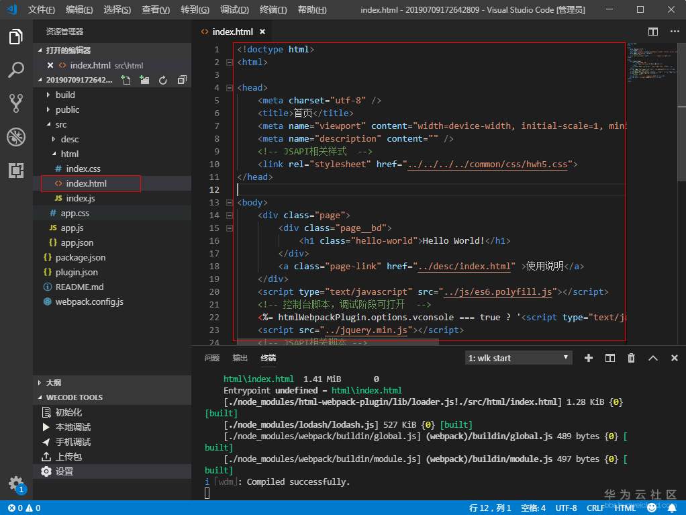This screenshot has width=686, height=515.
Task: Click 本地调试 in WeCode Tools
Action: [72, 427]
